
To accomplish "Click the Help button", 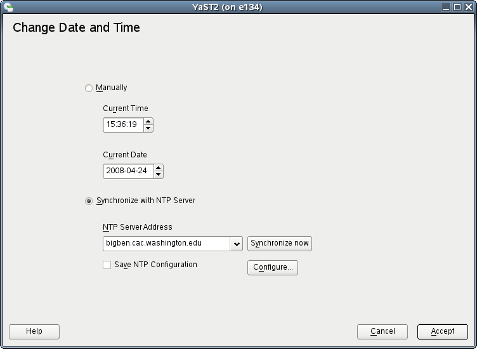I will [34, 331].
